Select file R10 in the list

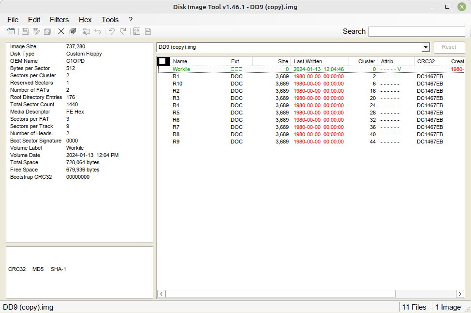(x=311, y=84)
